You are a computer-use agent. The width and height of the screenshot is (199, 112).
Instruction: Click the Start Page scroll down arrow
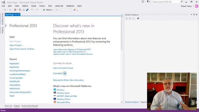[122, 102]
